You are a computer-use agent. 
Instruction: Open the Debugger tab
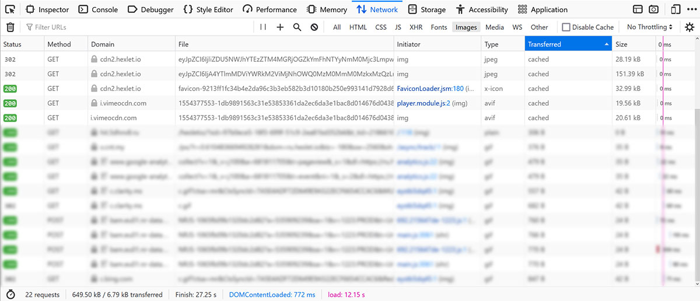tap(150, 9)
